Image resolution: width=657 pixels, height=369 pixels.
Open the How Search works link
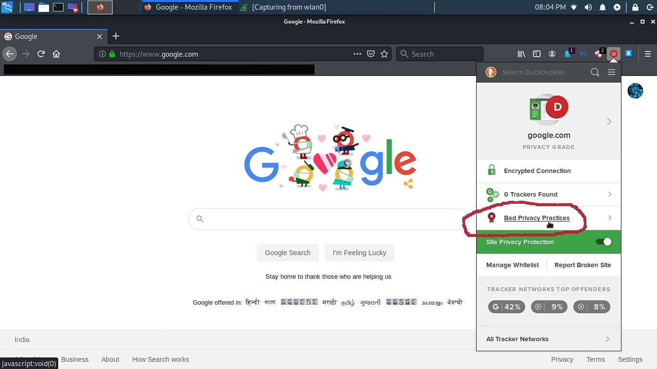pyautogui.click(x=160, y=359)
